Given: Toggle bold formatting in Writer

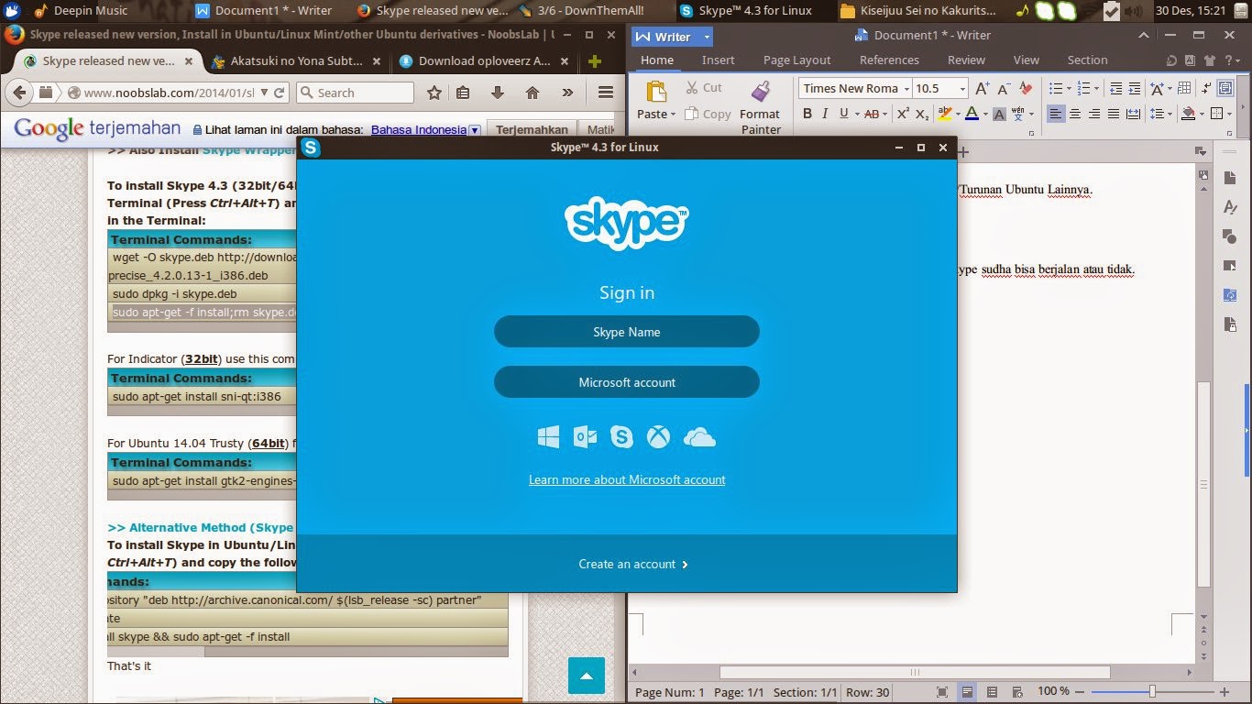Looking at the screenshot, I should tap(807, 114).
